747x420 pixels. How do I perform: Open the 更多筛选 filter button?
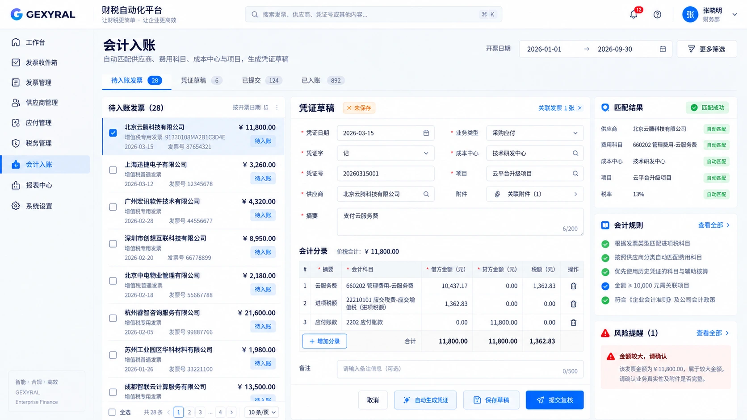707,49
